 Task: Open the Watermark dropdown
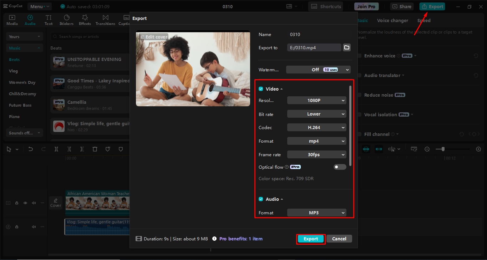tap(318, 70)
